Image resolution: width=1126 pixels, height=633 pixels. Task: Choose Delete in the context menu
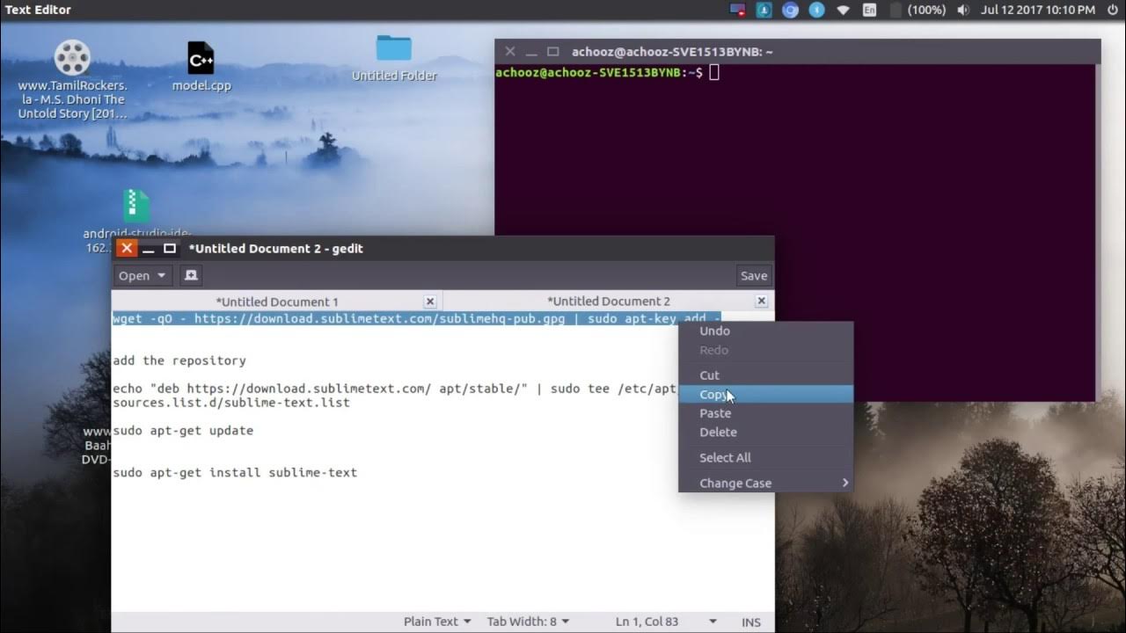point(765,433)
